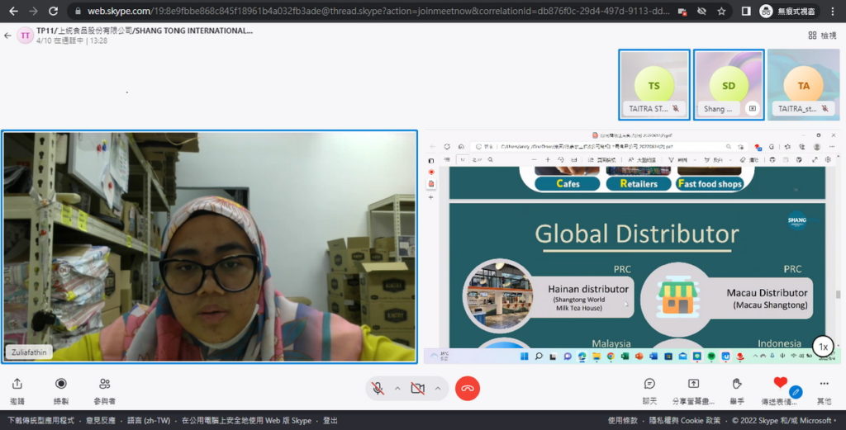The height and width of the screenshot is (430, 846).
Task: Open the invite share icon
Action: pos(17,384)
